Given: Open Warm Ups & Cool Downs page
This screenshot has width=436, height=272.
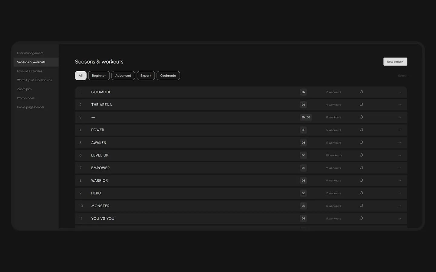Looking at the screenshot, I should point(35,80).
